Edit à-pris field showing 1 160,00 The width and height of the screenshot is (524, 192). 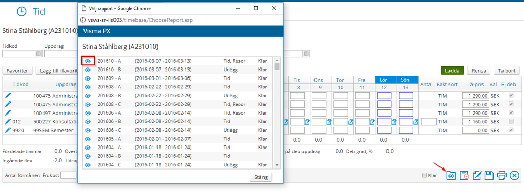(475, 121)
